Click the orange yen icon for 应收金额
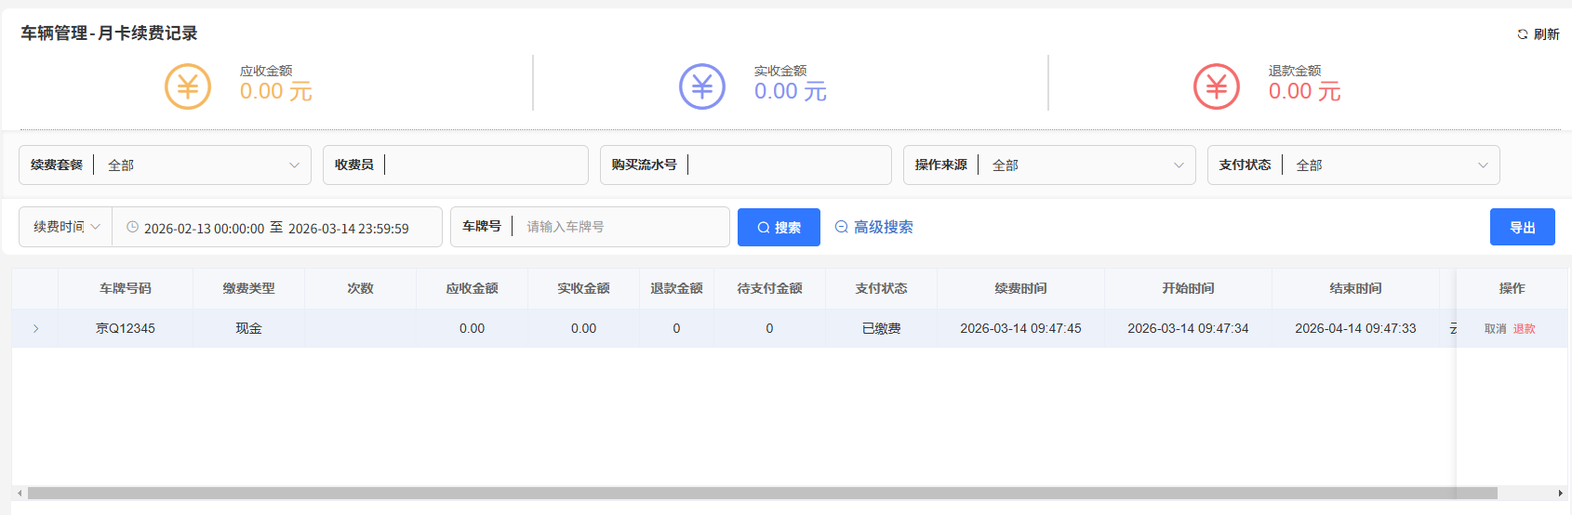Screen dimensions: 1572x515 pyautogui.click(x=188, y=86)
